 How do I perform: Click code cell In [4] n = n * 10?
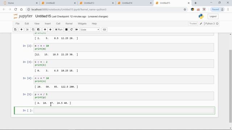[124, 80]
